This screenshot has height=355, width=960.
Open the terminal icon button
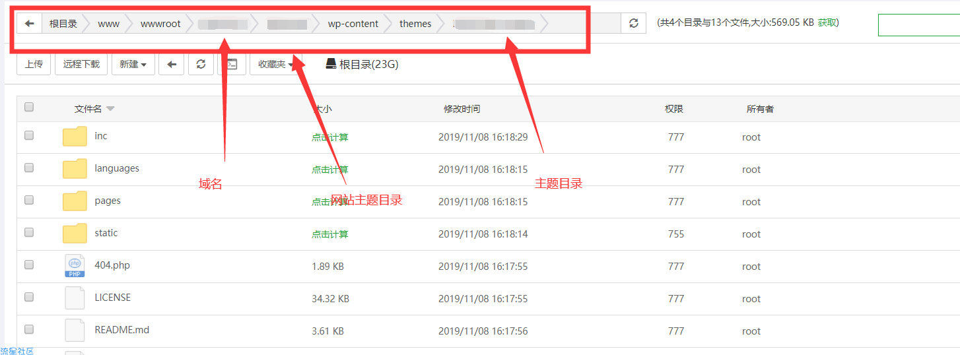(x=232, y=64)
